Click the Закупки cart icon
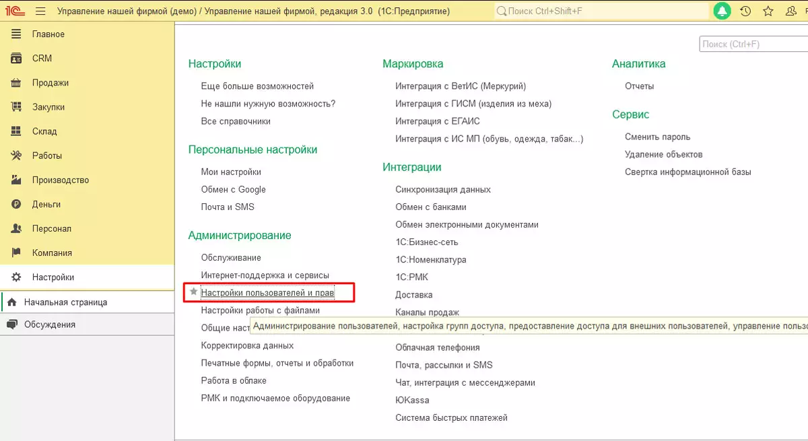This screenshot has height=441, width=808. pyautogui.click(x=17, y=107)
